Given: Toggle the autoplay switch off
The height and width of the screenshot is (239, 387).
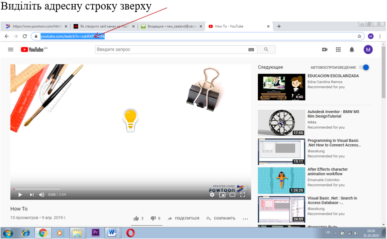Looking at the screenshot, I should click(x=364, y=67).
